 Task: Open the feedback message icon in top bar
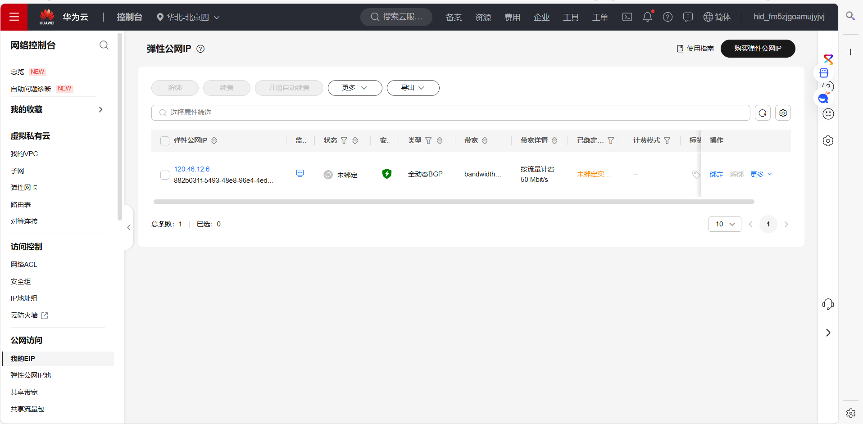(x=688, y=17)
